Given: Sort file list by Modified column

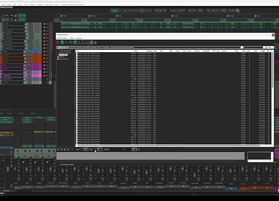Looking at the screenshot, I should pos(149,51).
